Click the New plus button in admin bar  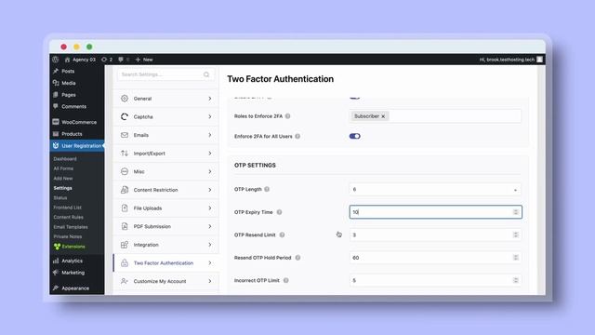(x=144, y=60)
